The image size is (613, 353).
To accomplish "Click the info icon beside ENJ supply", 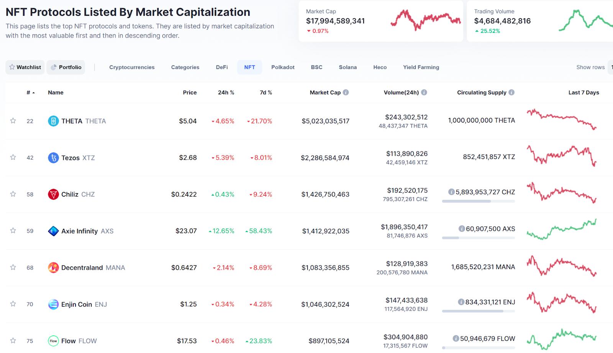I will click(x=461, y=302).
